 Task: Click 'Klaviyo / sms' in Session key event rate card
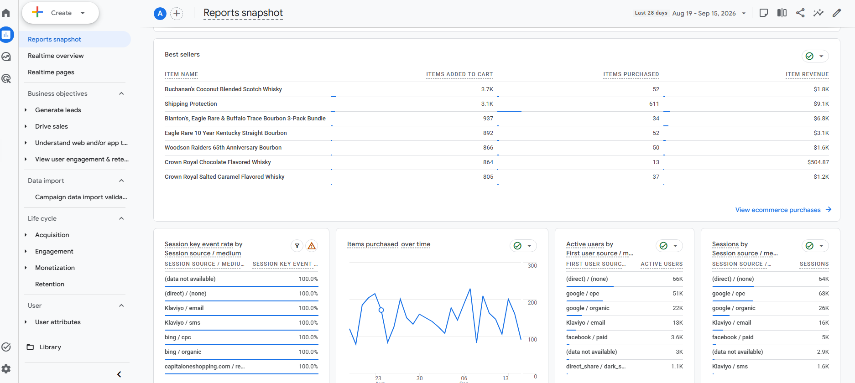[182, 323]
